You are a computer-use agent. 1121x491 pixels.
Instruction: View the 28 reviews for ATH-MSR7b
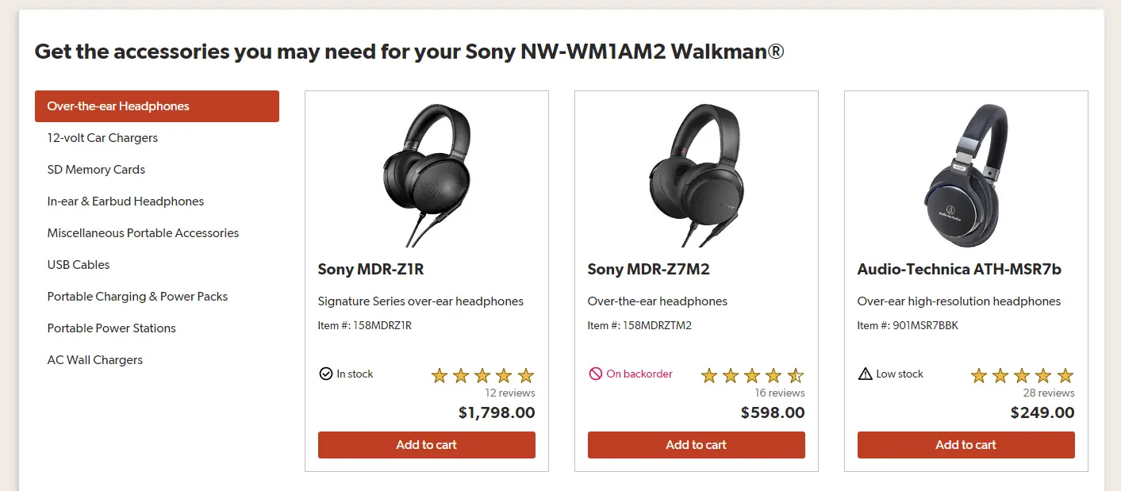tap(1049, 393)
